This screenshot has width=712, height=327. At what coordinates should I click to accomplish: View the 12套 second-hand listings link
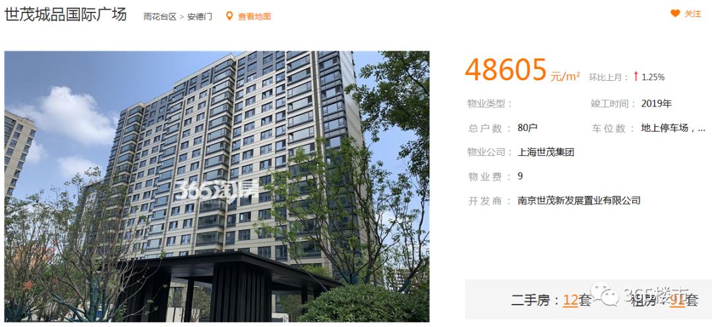click(577, 300)
